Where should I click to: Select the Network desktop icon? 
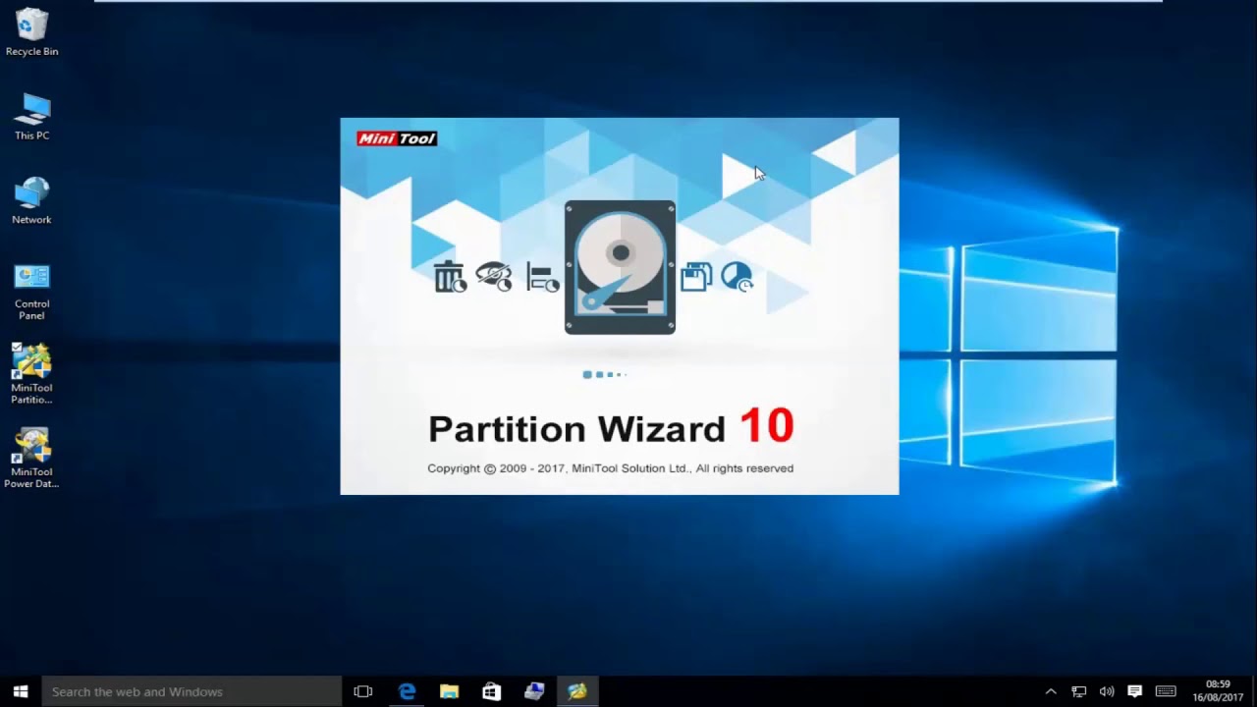pos(31,201)
